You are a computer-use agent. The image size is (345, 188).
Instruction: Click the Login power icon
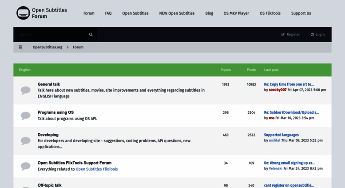(312, 34)
